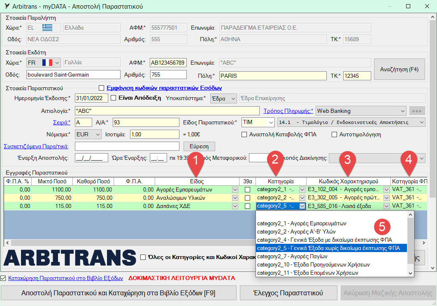Click the Συσχετιζόμενα Παρα/τικά input field
Screen dimensions: 437x306
[127, 146]
